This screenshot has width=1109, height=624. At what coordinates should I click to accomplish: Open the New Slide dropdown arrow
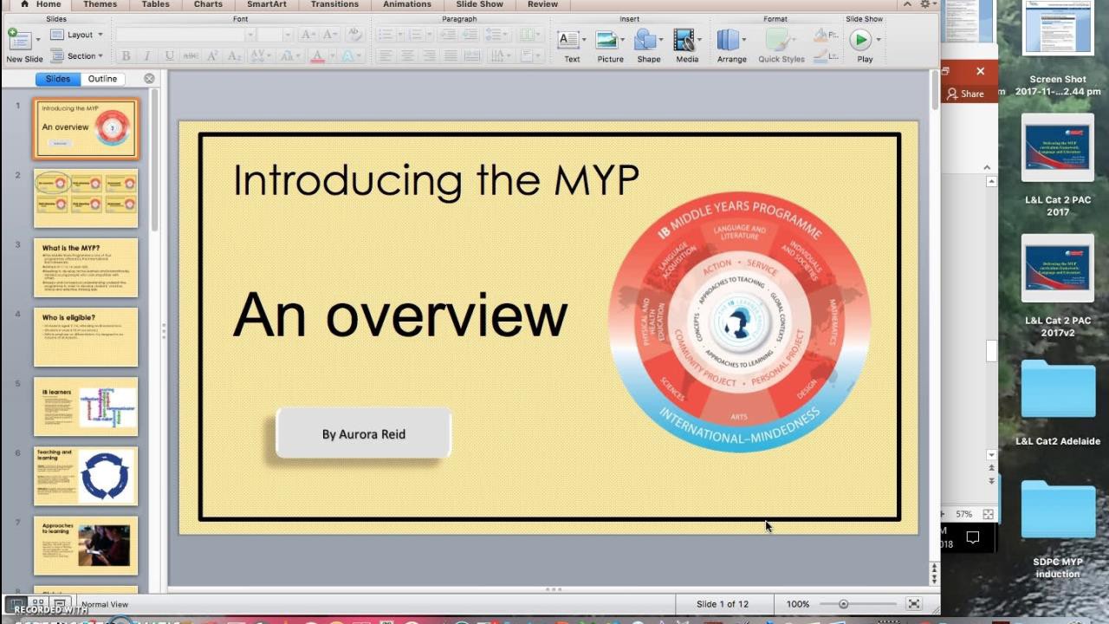[36, 40]
